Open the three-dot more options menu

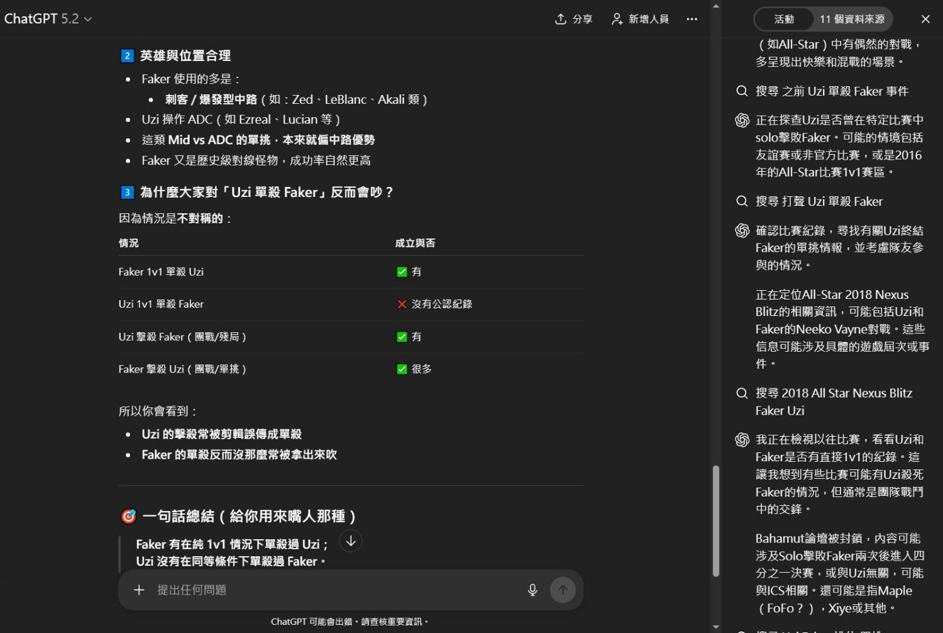click(x=692, y=19)
